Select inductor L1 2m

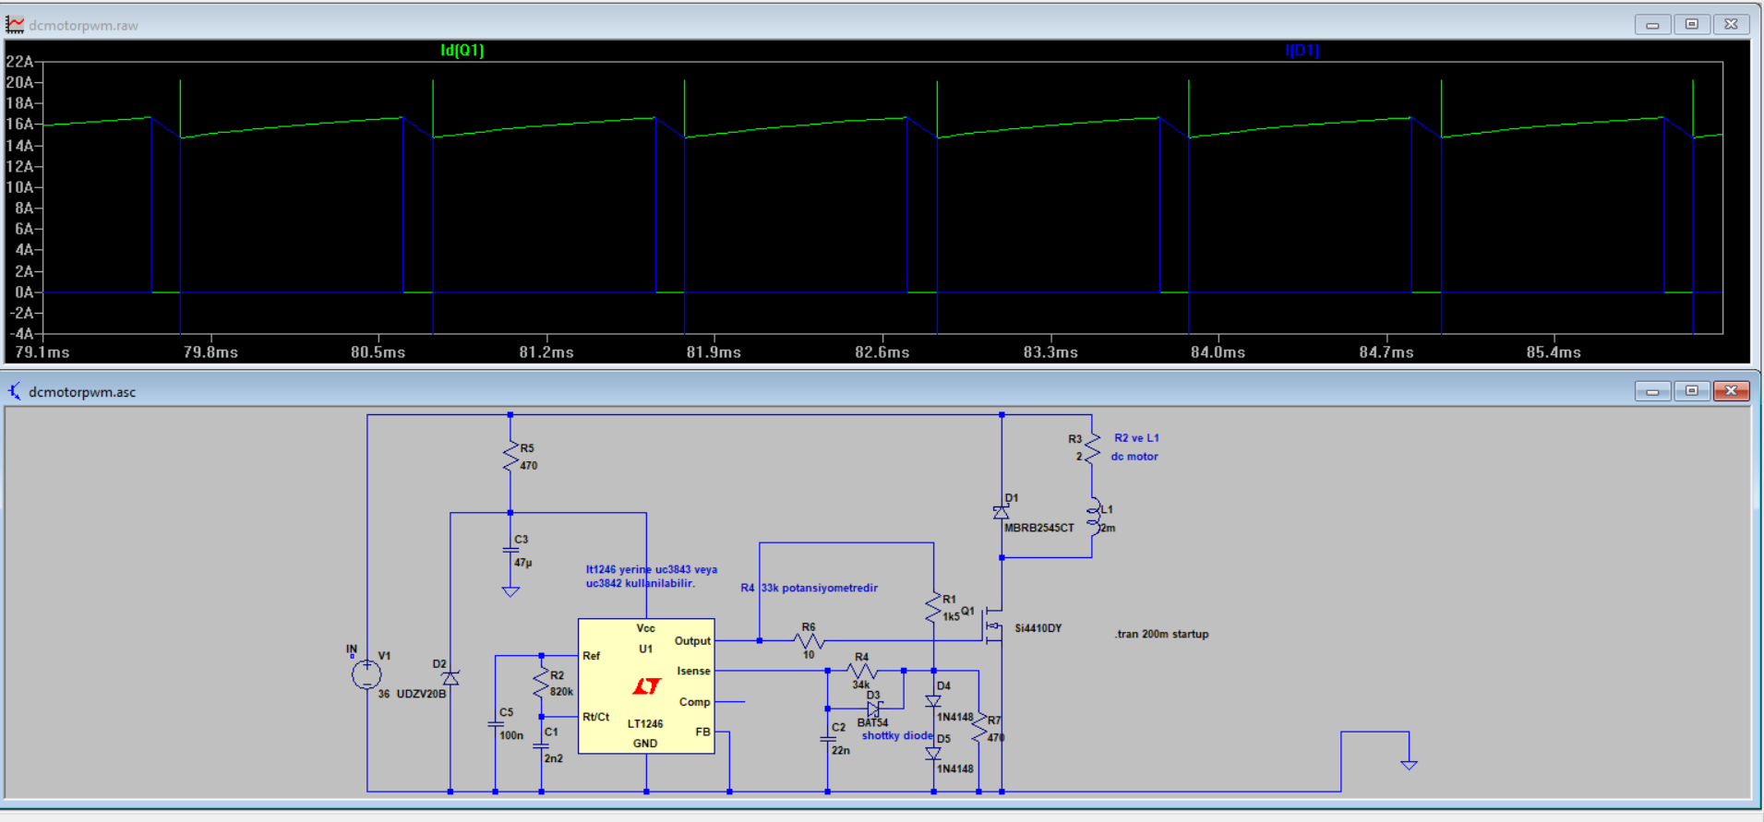pos(1093,517)
